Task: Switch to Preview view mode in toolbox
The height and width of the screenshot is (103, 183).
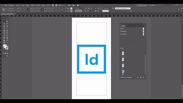Action: (x=7, y=56)
